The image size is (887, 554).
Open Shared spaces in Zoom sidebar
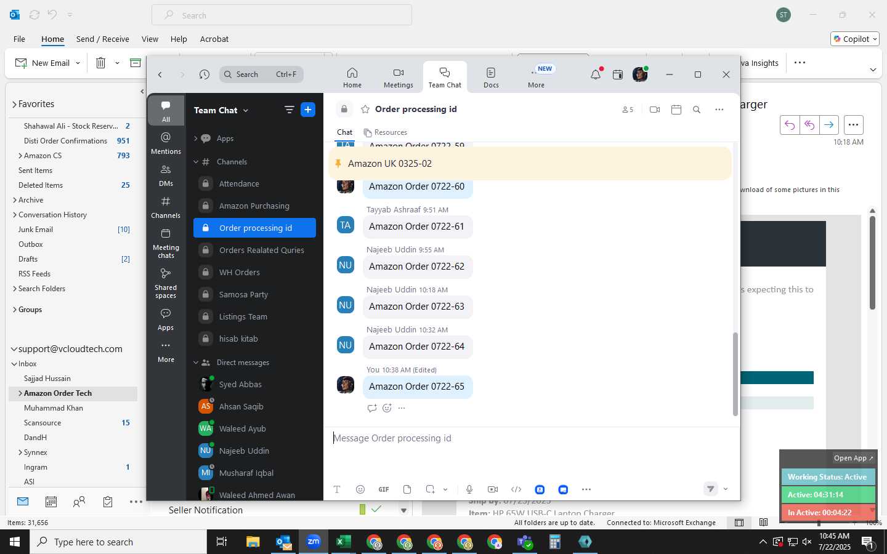pos(166,283)
